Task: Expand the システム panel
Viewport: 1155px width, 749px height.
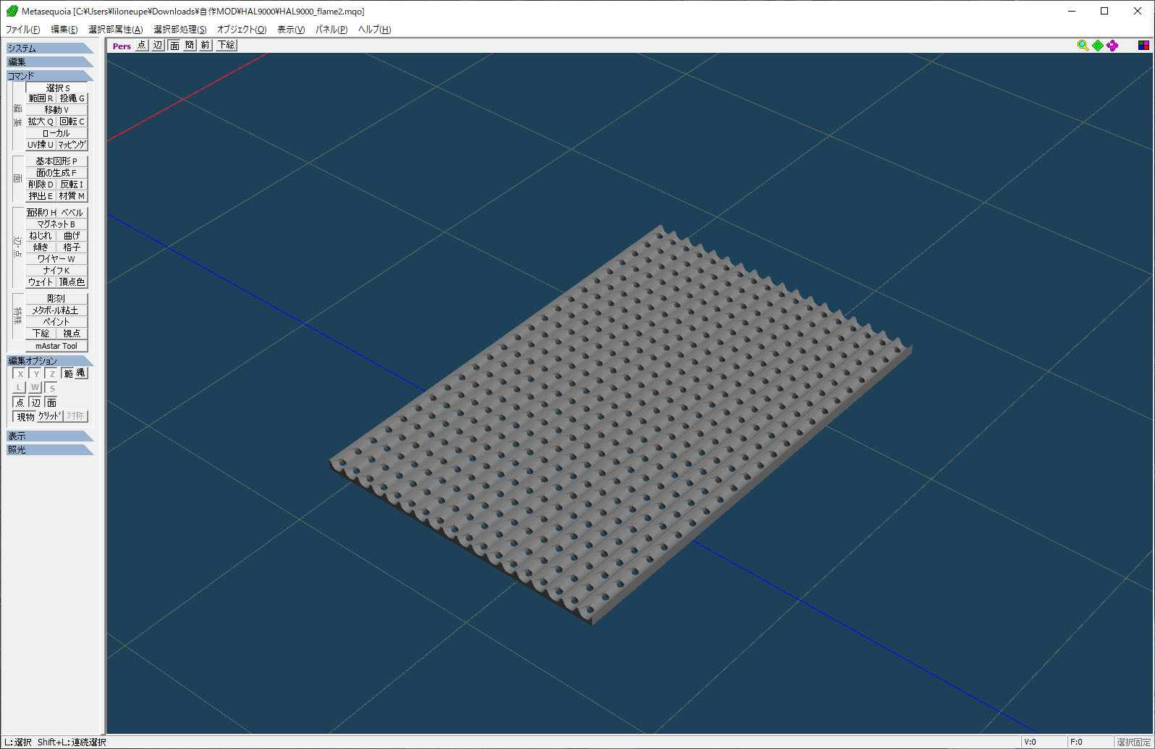Action: (x=49, y=48)
